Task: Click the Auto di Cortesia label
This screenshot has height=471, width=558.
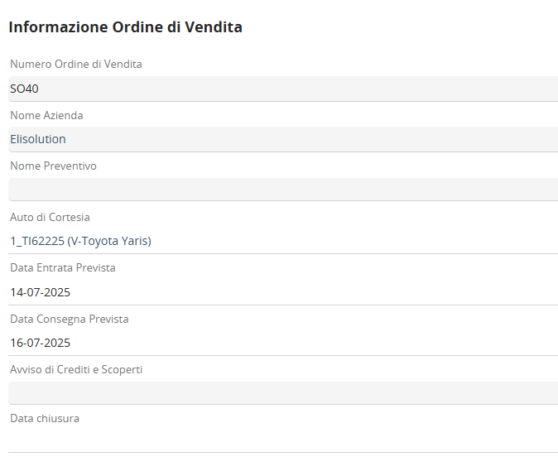Action: [x=50, y=217]
